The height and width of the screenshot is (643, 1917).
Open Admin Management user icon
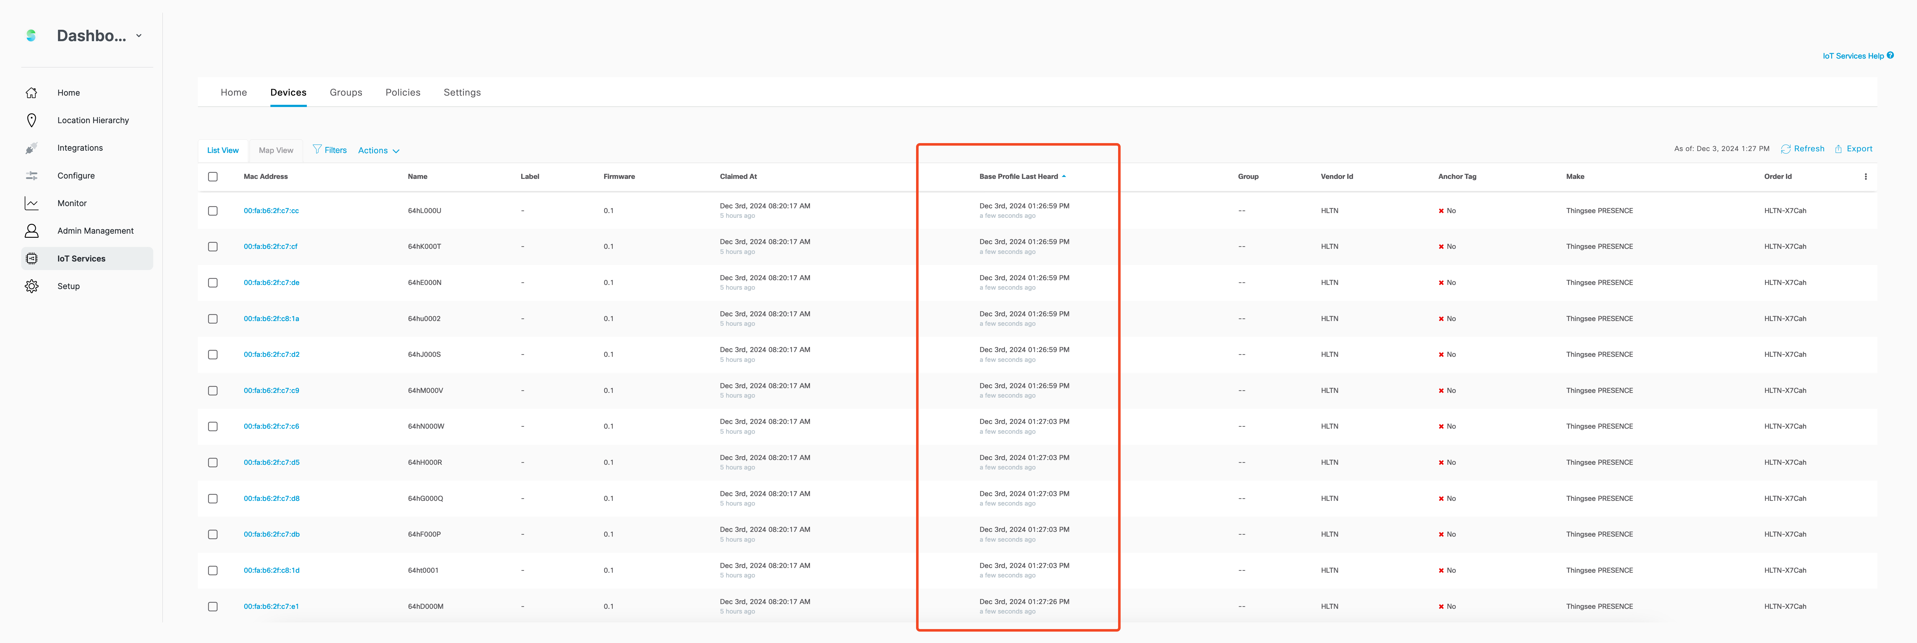click(x=31, y=231)
